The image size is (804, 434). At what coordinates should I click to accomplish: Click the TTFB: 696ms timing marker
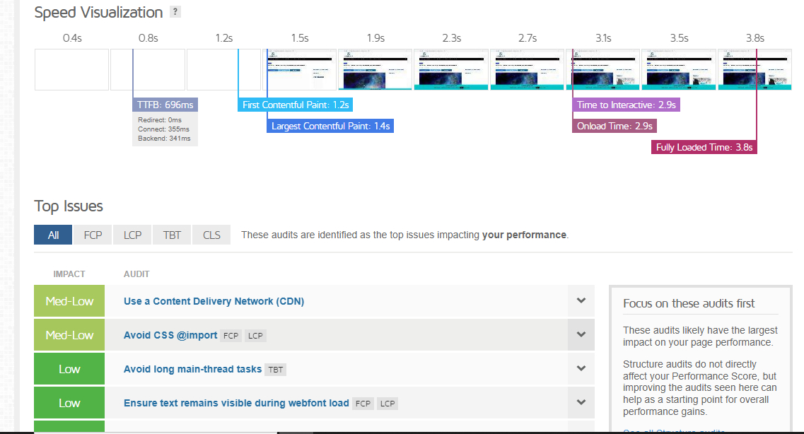click(165, 105)
